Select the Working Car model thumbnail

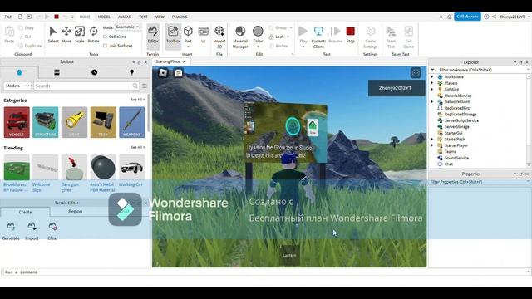132,167
